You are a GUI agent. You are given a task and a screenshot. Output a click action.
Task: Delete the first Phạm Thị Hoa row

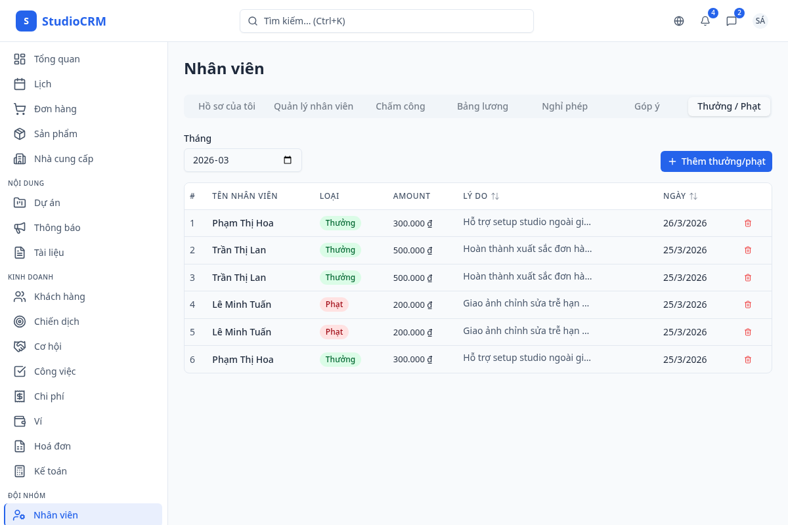(x=747, y=223)
